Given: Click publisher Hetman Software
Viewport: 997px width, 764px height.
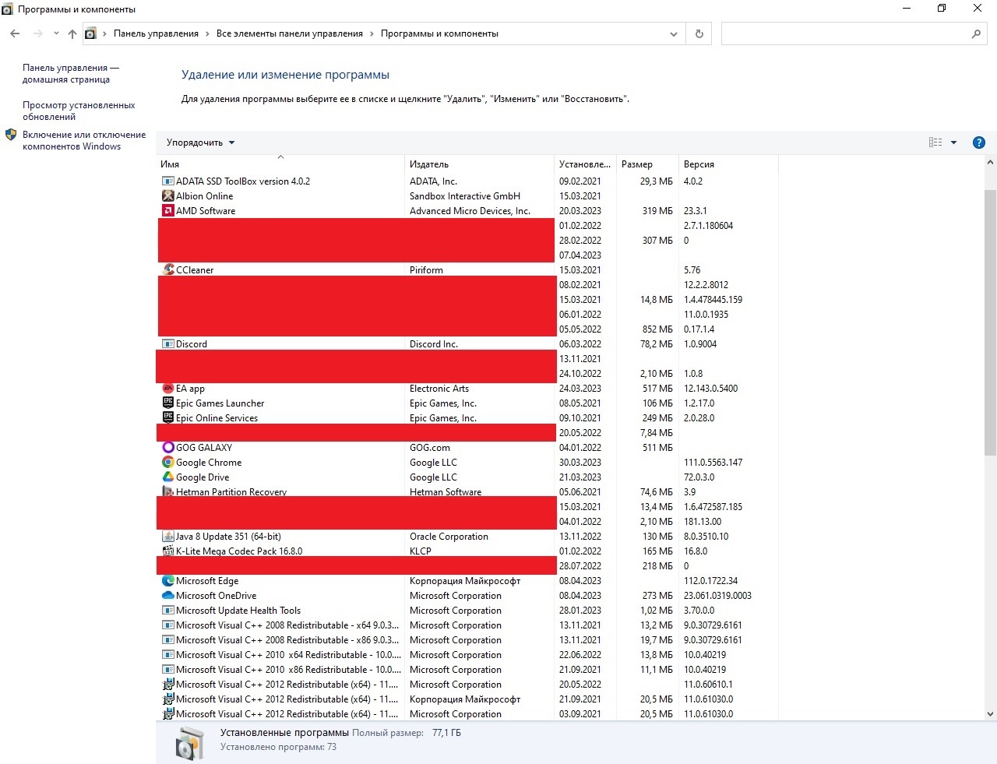Looking at the screenshot, I should [x=446, y=491].
